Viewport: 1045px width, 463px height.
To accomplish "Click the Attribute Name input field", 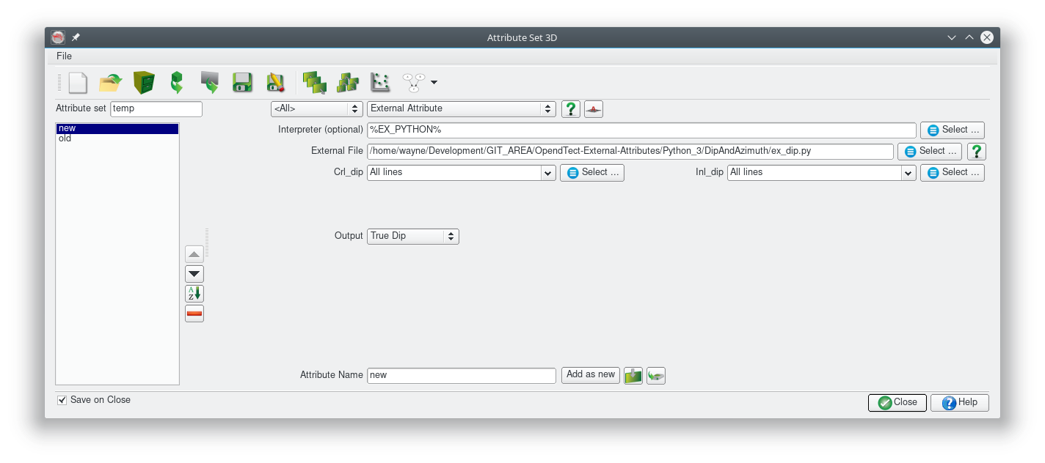I will (x=462, y=375).
